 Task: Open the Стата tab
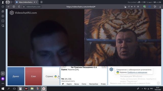click(x=84, y=84)
